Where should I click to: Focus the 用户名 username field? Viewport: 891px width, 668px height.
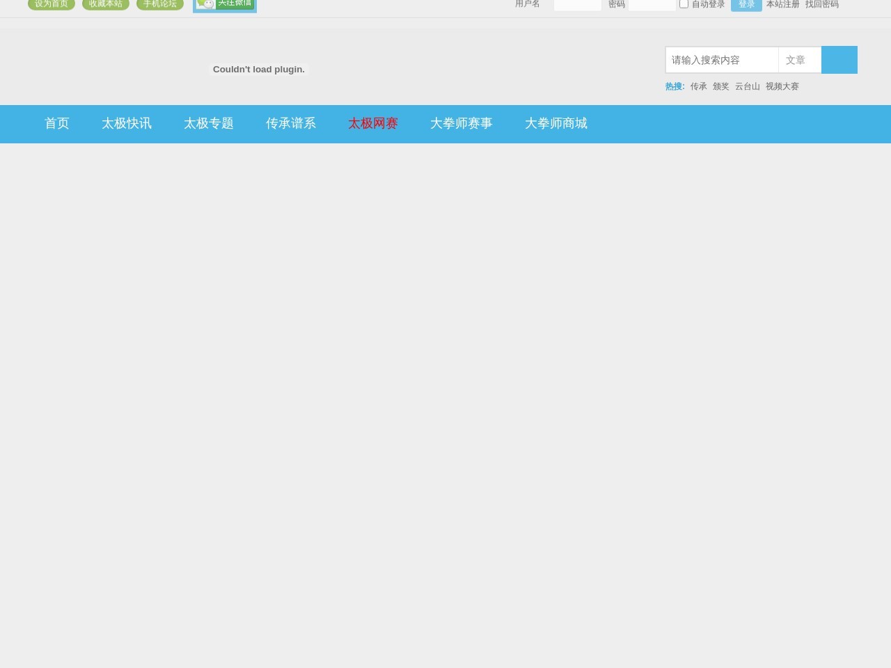point(577,5)
